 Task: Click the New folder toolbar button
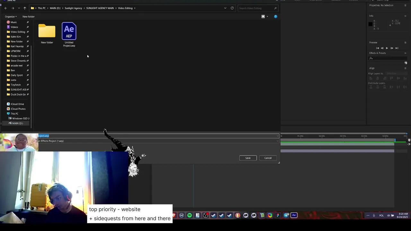click(29, 17)
